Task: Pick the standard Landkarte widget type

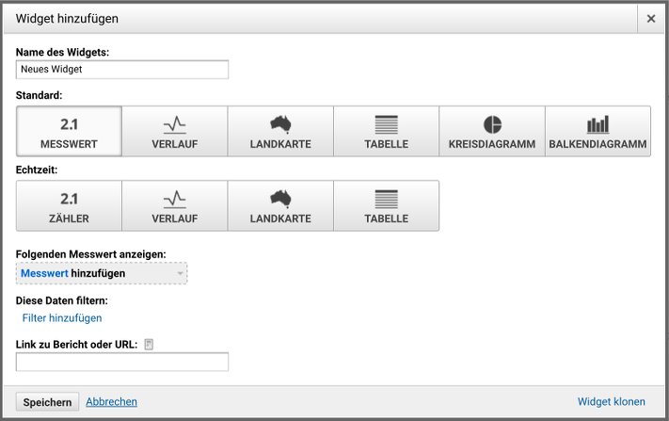Action: [x=280, y=132]
